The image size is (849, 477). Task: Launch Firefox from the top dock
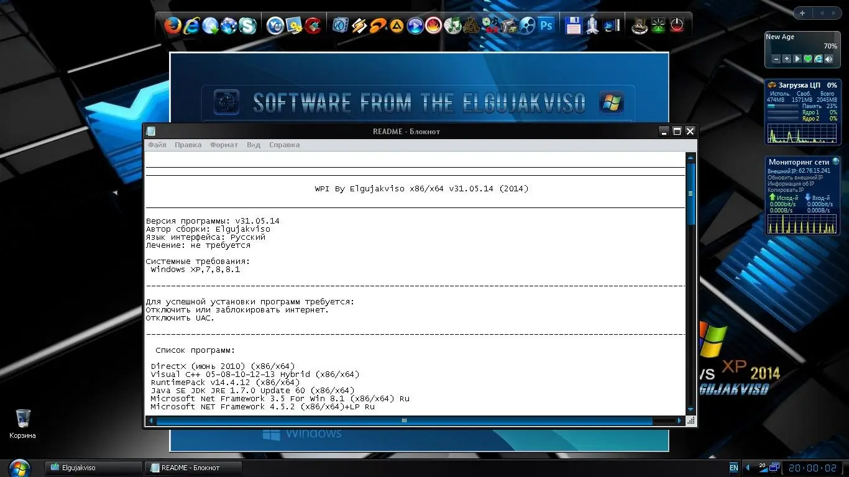tap(173, 25)
